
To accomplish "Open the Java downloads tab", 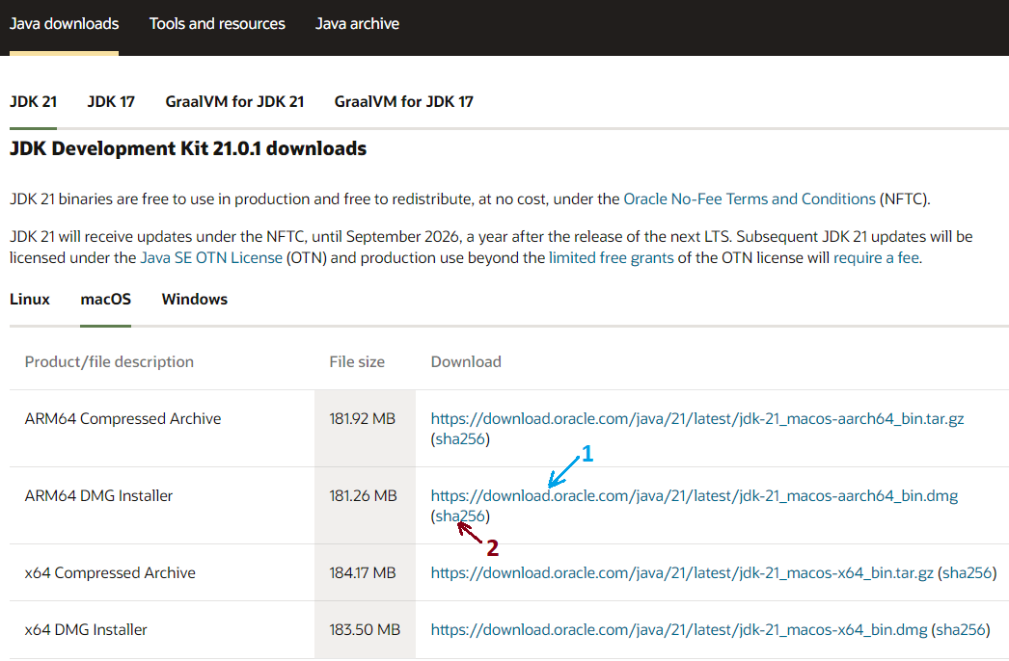I will pos(64,24).
